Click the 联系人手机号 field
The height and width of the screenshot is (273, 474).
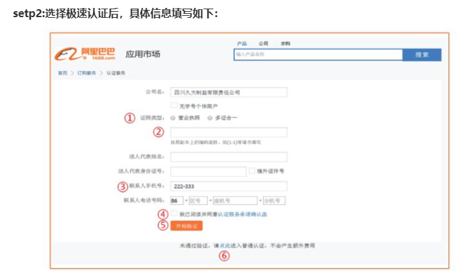228,186
